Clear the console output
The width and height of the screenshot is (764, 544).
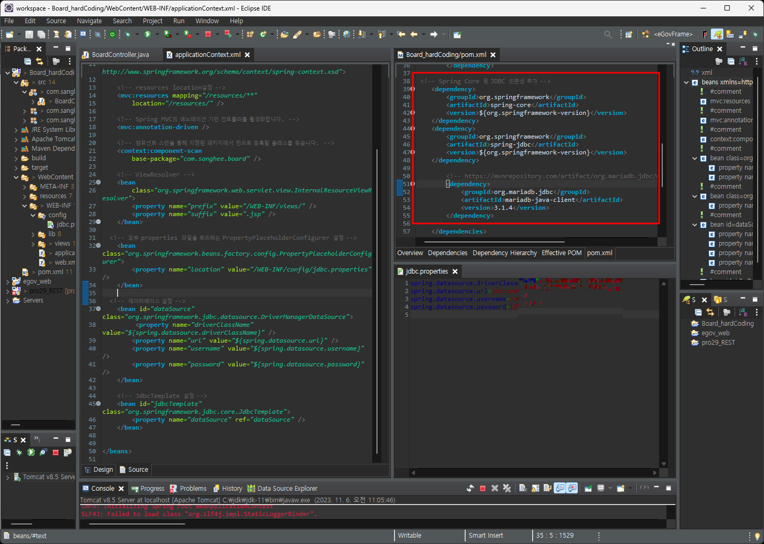(523, 488)
